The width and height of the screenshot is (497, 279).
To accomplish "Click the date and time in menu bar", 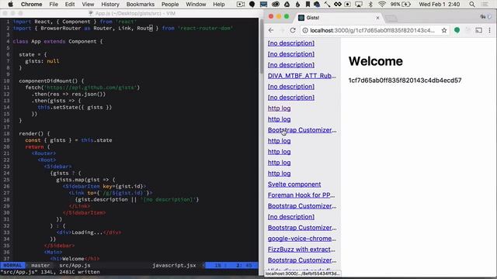I will click(439, 4).
